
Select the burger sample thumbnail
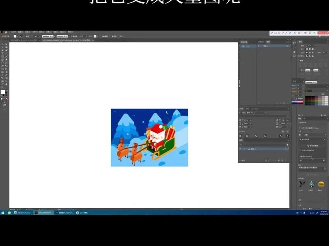(321, 184)
